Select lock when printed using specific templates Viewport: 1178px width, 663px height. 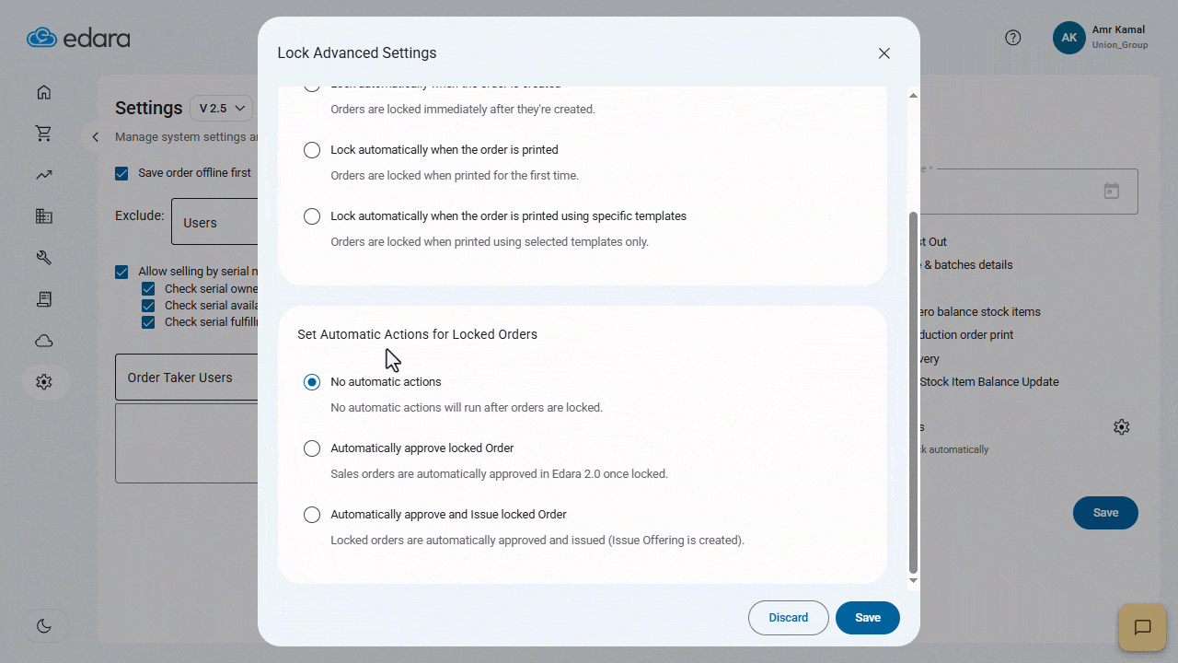[312, 216]
